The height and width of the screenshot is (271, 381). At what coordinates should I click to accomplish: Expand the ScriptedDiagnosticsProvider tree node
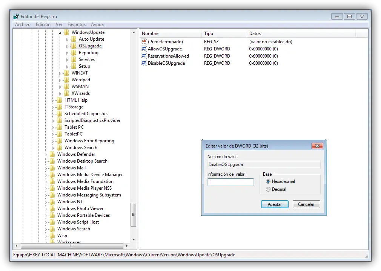[x=53, y=121]
